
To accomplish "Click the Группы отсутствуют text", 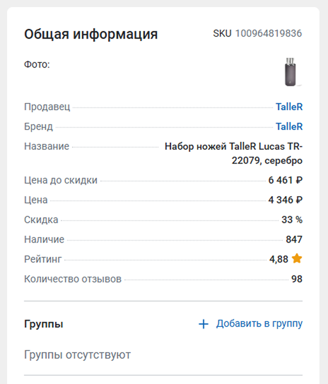I will 77,355.
